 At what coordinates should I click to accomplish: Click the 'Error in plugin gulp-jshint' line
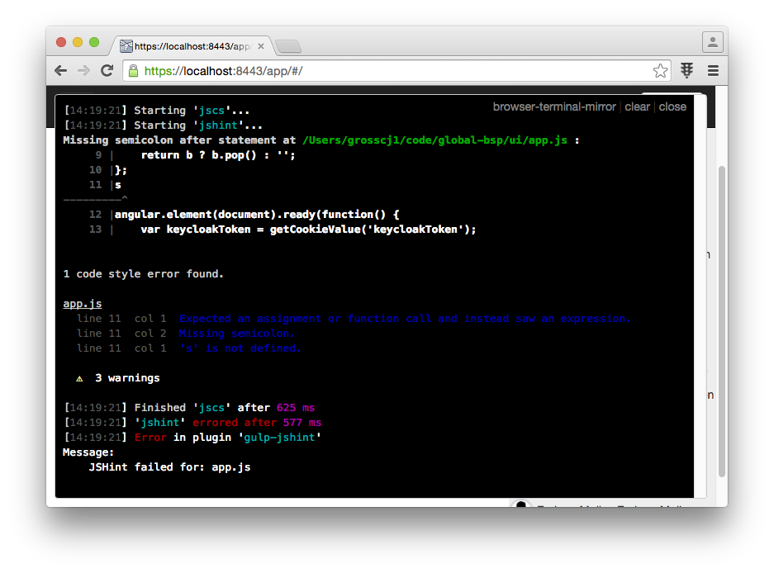(192, 438)
